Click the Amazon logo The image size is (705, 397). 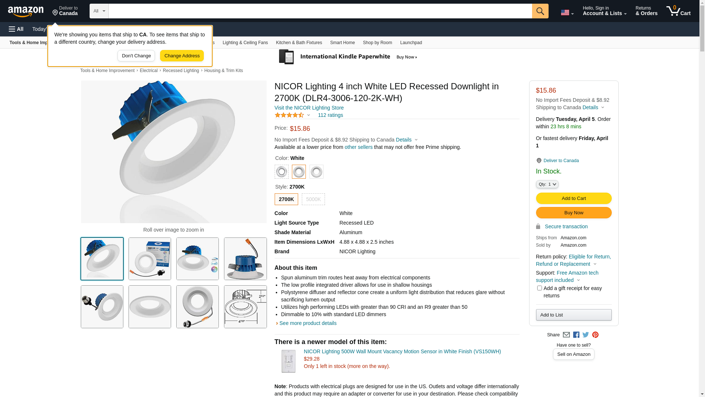(x=26, y=11)
